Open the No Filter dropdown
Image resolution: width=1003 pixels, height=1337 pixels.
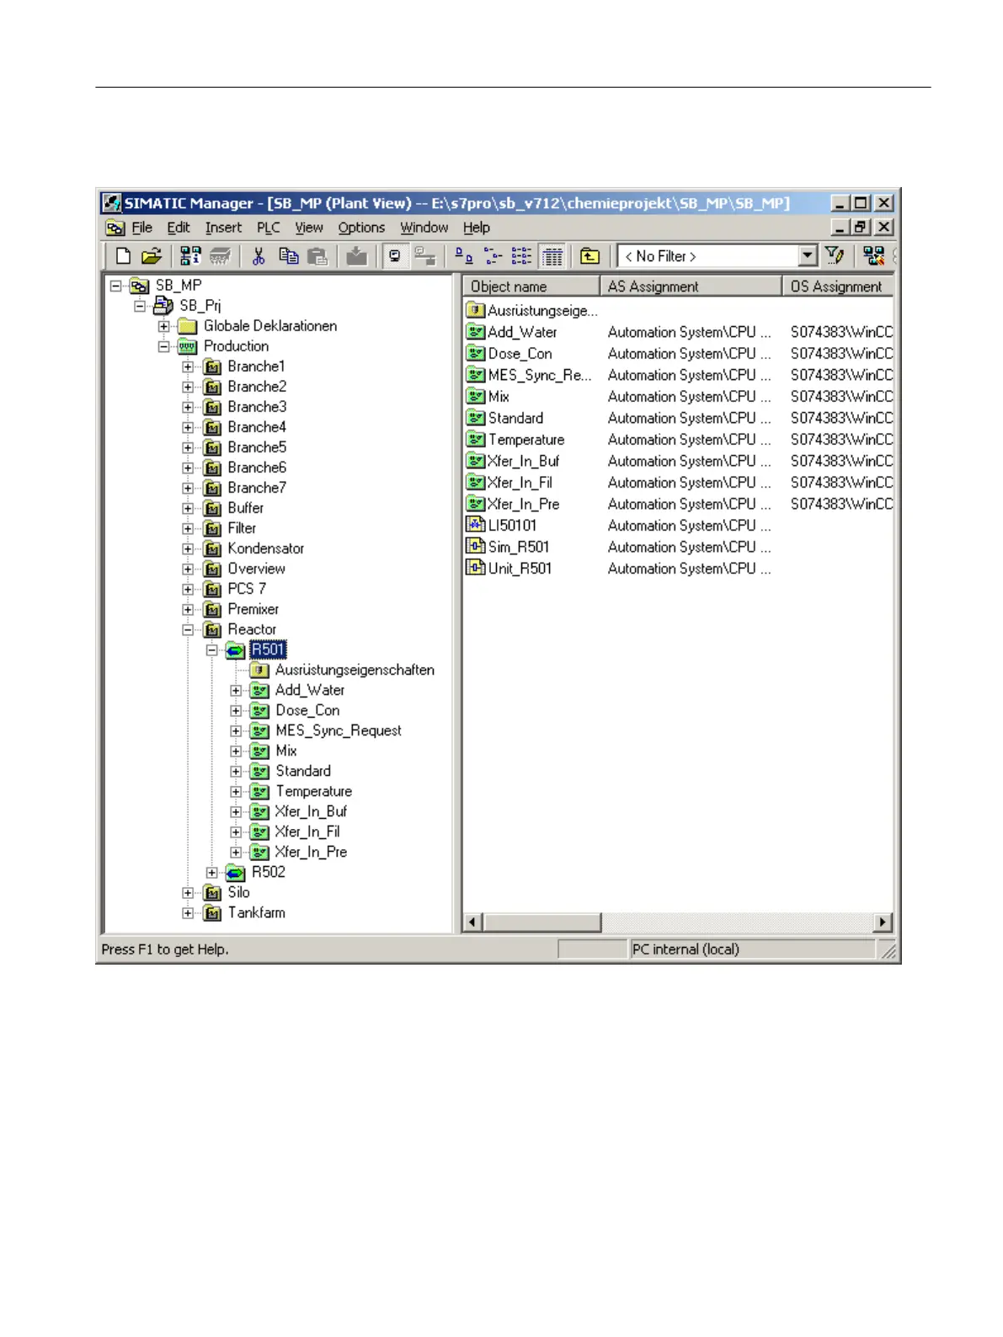[808, 255]
